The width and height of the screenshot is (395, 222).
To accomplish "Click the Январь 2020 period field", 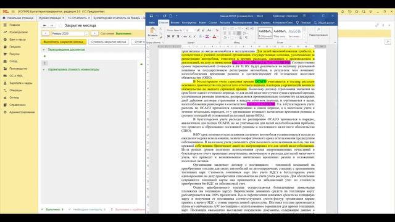I will (x=67, y=33).
